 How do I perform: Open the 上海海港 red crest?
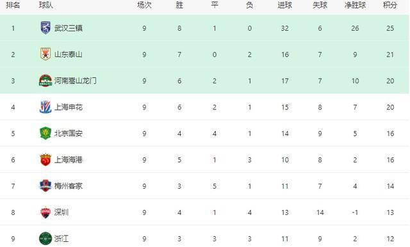pyautogui.click(x=45, y=160)
